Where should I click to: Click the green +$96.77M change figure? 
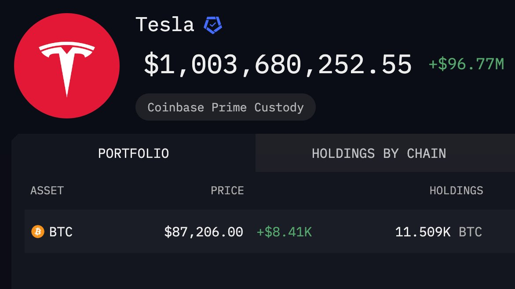pyautogui.click(x=466, y=65)
